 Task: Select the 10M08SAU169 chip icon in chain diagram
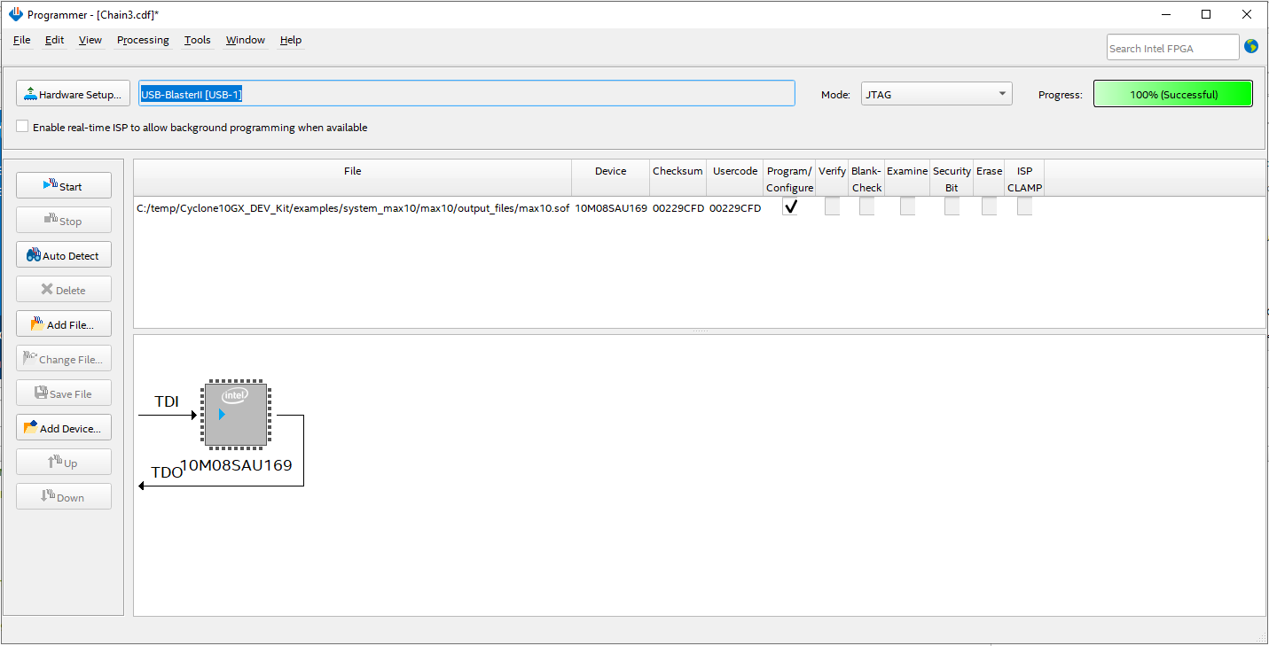click(x=236, y=414)
